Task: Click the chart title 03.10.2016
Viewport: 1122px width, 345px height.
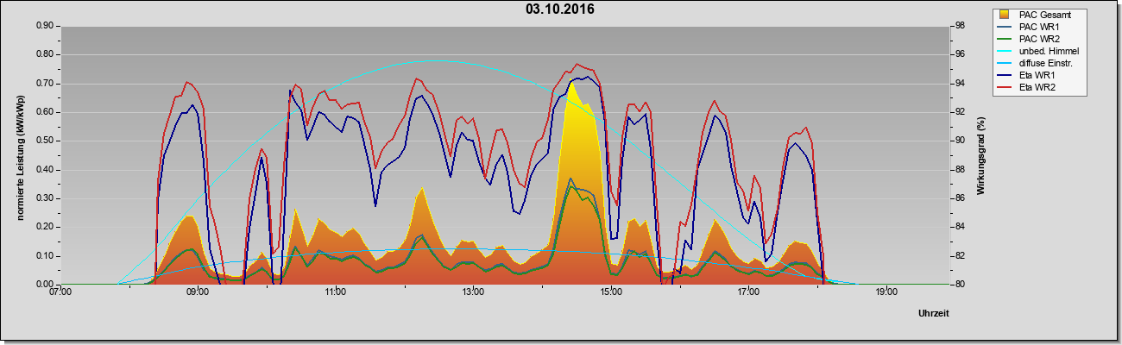Action: click(560, 9)
